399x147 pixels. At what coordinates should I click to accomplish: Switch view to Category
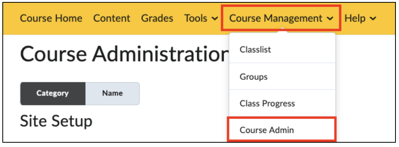53,93
